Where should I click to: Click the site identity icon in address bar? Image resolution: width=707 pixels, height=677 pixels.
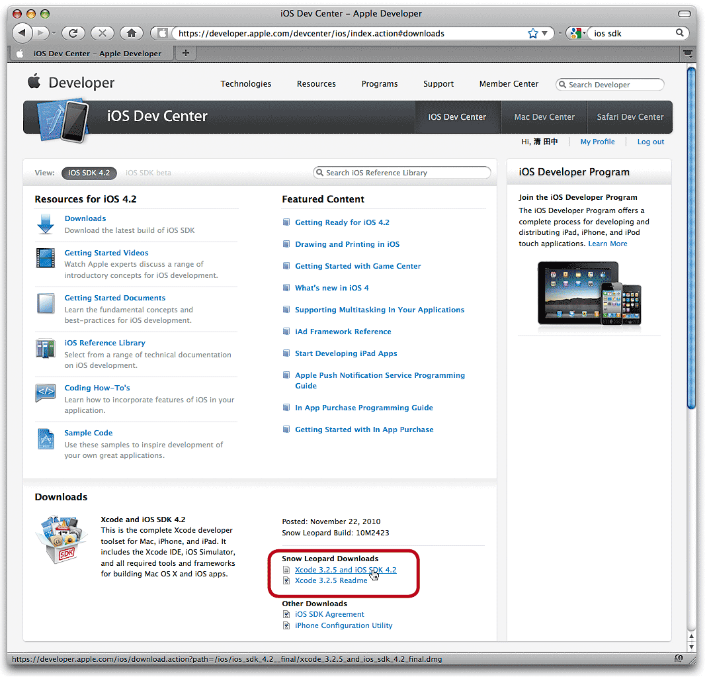pos(162,33)
